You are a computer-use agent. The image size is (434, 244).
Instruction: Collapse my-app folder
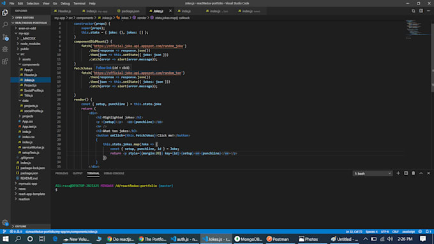pyautogui.click(x=24, y=33)
